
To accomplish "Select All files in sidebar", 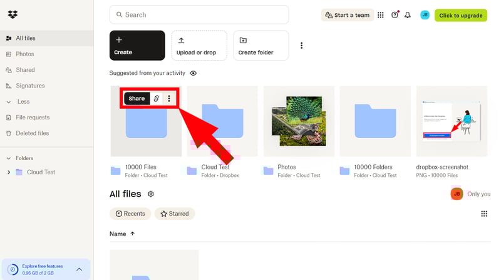I will pos(46,38).
